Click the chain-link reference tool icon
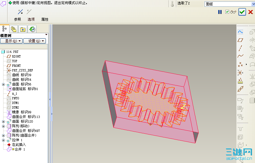Screen dimensions: 255x163 tap(240, 89)
